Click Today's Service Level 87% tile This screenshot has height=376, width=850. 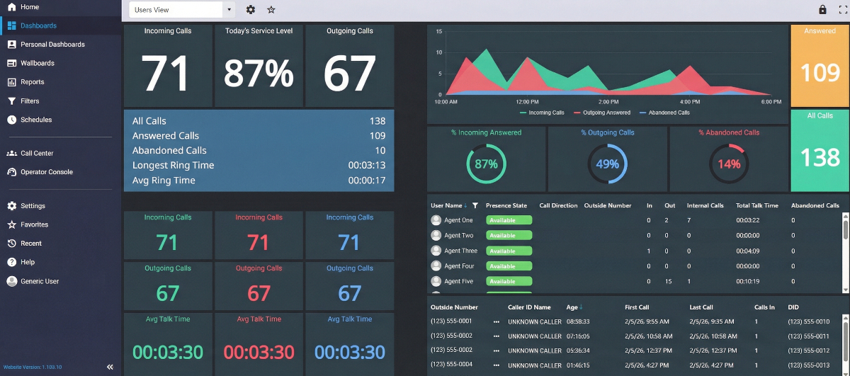tap(259, 66)
